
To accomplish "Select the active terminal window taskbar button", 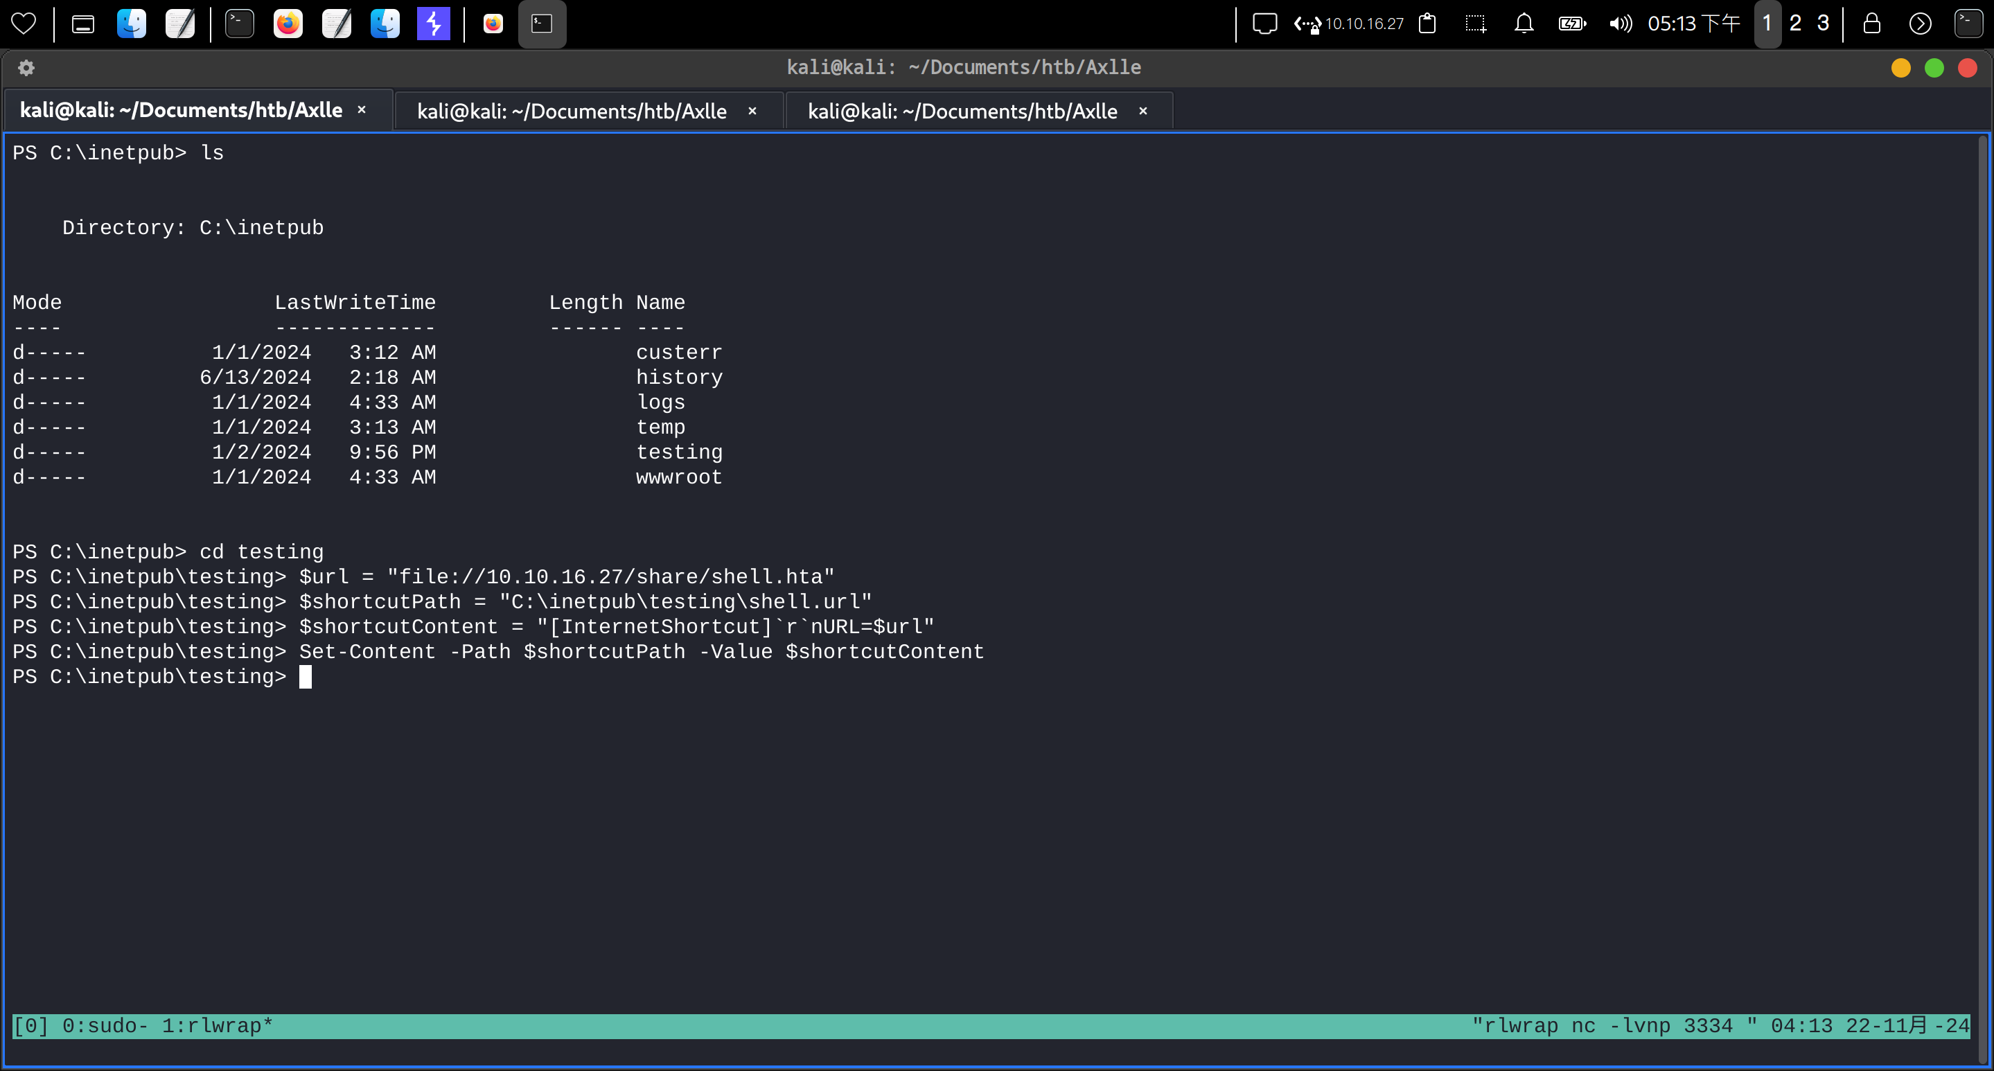I will (542, 24).
